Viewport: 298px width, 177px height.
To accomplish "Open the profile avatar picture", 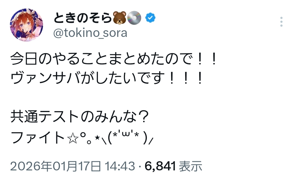I will [27, 25].
